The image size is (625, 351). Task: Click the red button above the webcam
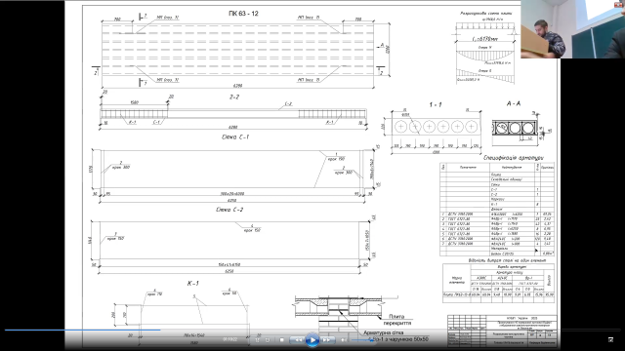[x=618, y=4]
